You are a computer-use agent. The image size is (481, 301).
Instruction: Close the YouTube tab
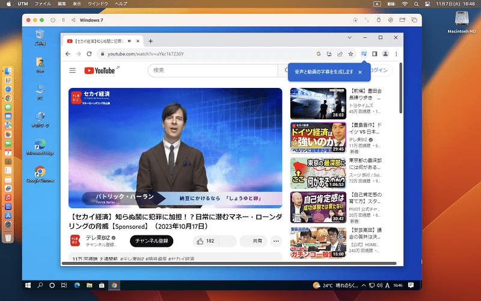(138, 41)
